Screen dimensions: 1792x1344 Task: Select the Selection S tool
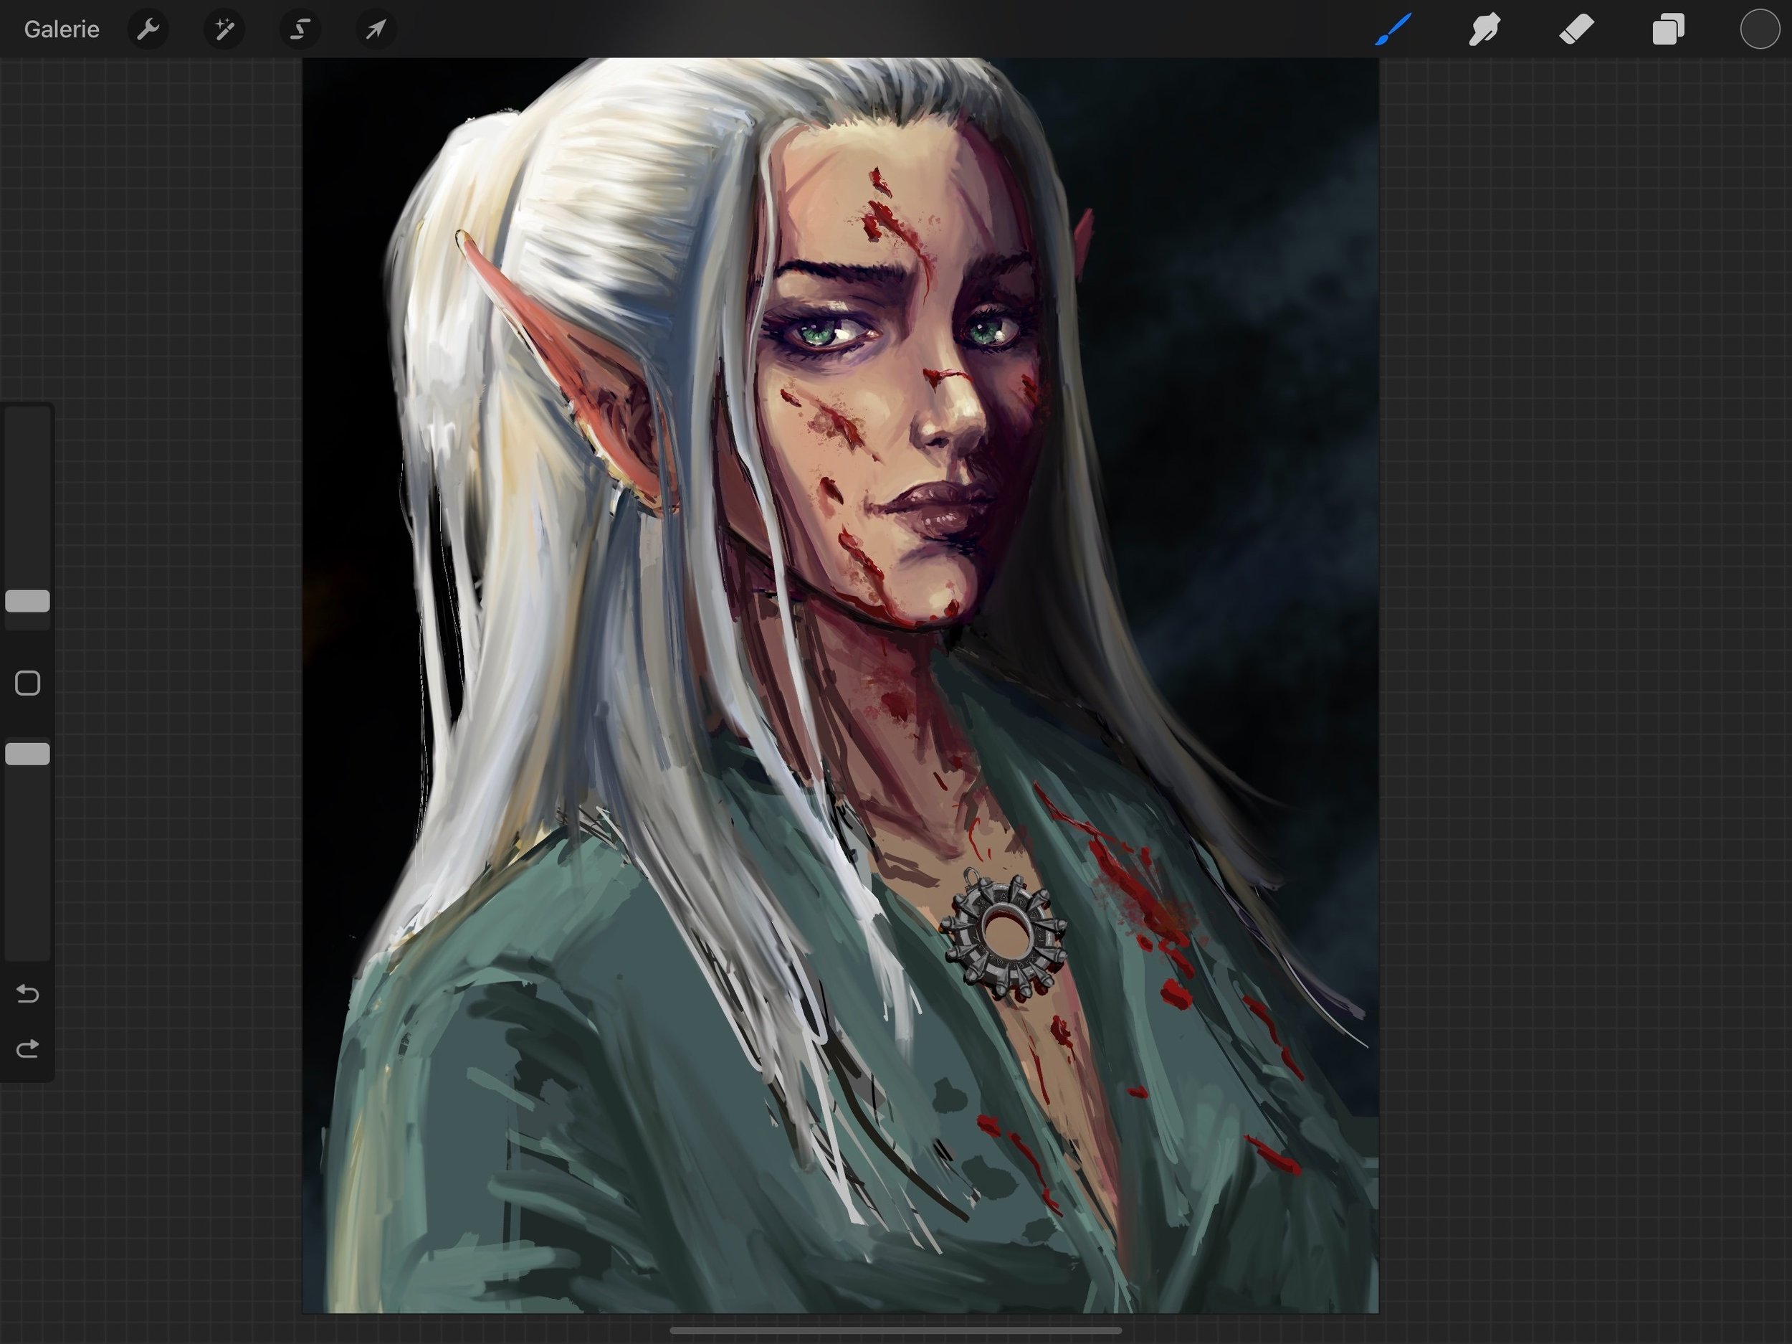[x=300, y=30]
